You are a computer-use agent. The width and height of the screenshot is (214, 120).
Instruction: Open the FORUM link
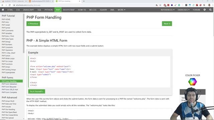tap(196, 10)
